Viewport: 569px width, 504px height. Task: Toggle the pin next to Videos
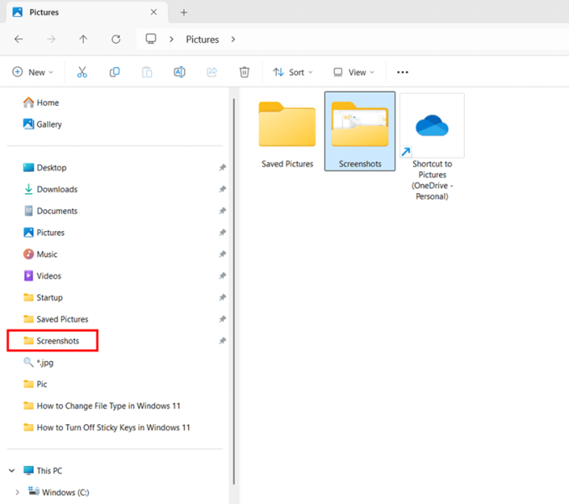(x=222, y=276)
